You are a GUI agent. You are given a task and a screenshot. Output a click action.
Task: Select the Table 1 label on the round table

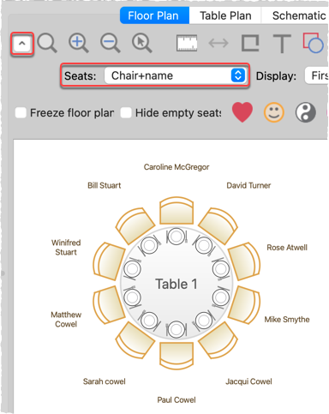click(x=176, y=284)
